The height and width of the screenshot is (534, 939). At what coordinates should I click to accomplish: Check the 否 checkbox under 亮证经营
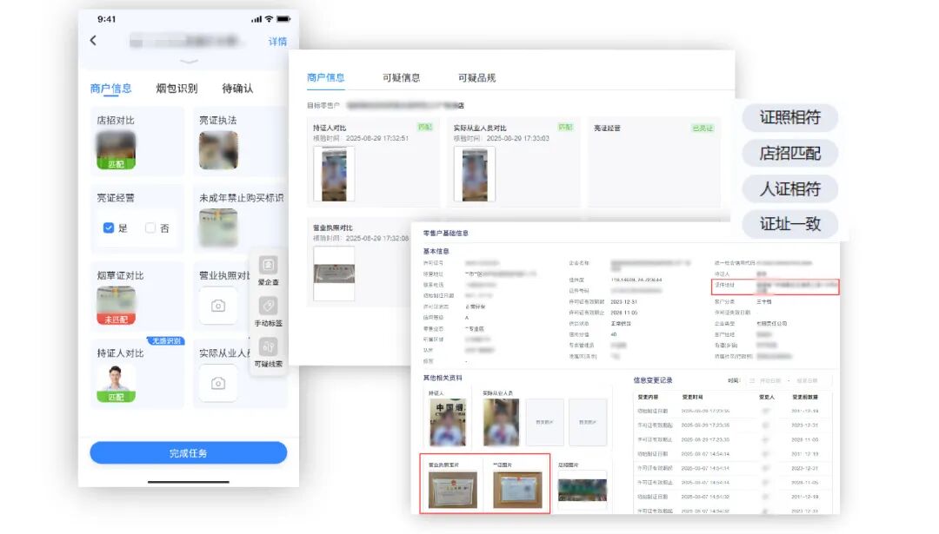[x=150, y=227]
